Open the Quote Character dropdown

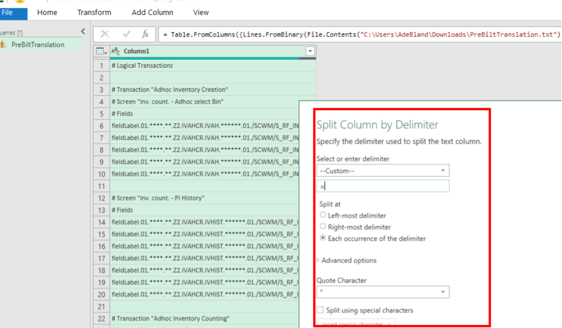[383, 292]
